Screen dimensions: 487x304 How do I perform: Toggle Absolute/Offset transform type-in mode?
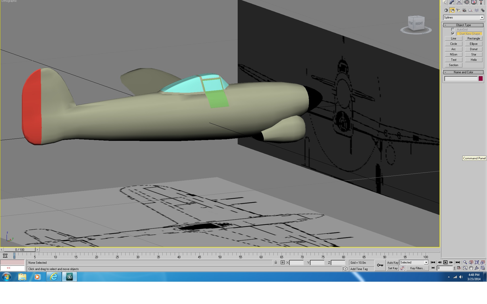(x=283, y=262)
